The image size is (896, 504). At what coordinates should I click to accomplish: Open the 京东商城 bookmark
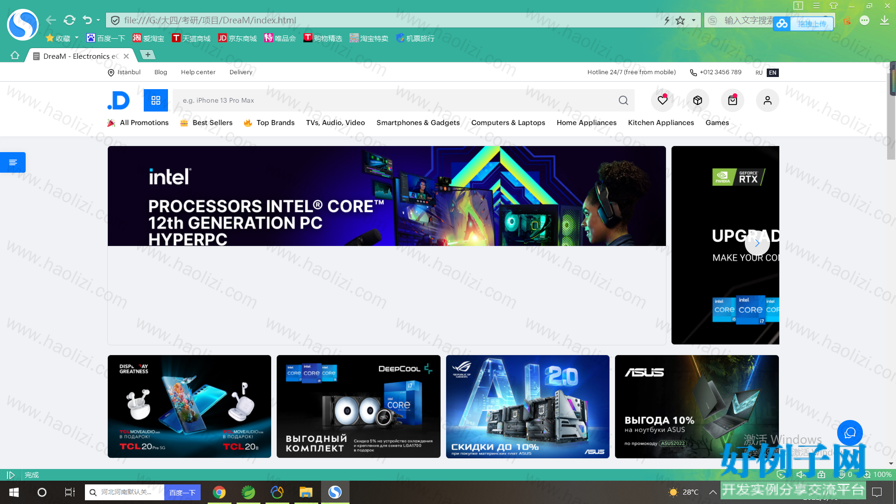tap(238, 38)
